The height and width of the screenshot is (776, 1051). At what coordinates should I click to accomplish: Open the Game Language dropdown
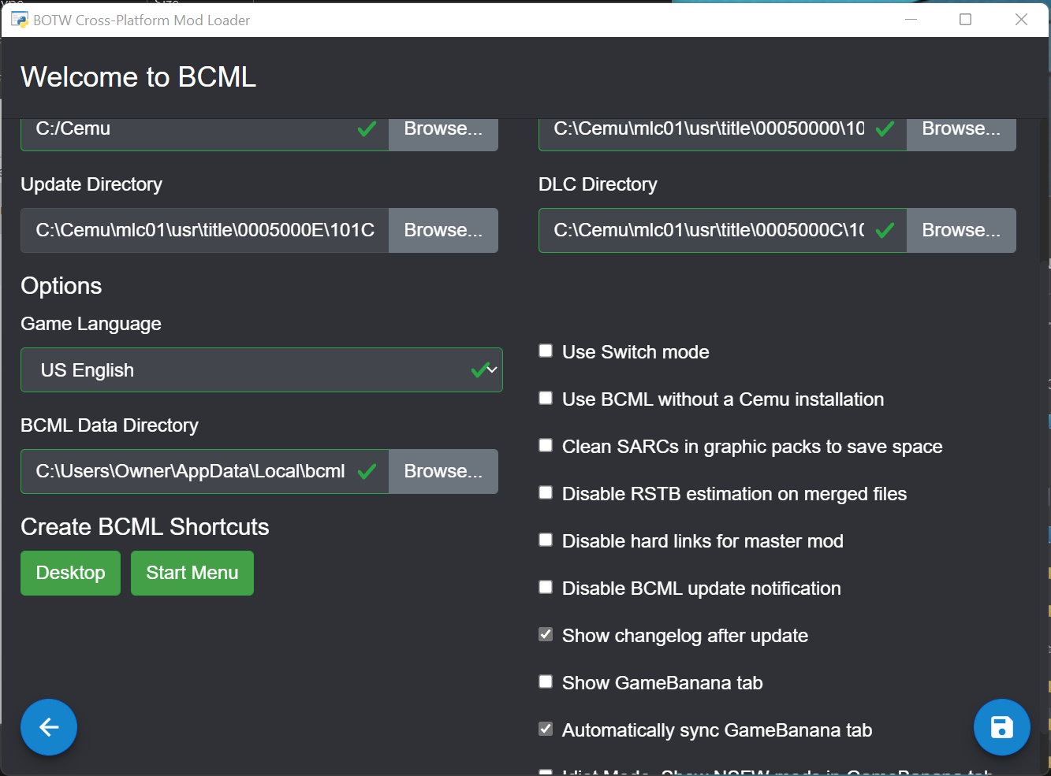(261, 369)
